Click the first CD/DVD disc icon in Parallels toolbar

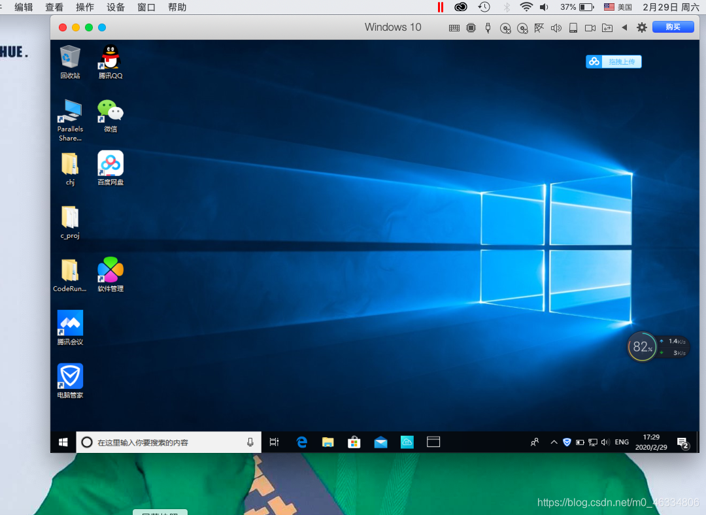[505, 28]
